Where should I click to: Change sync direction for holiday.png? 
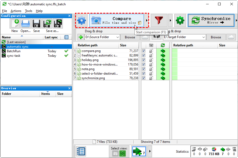[163, 60]
